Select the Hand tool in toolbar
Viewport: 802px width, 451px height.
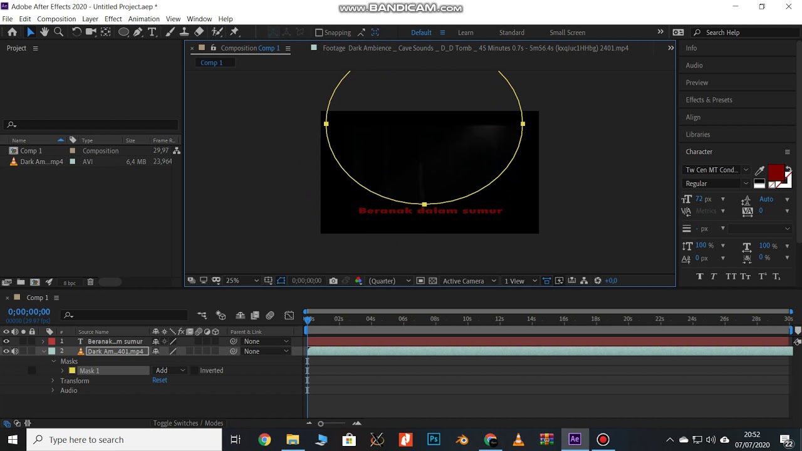(x=44, y=32)
